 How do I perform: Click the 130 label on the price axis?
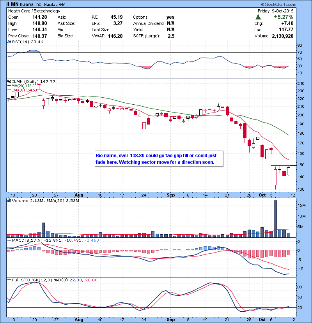[301, 189]
